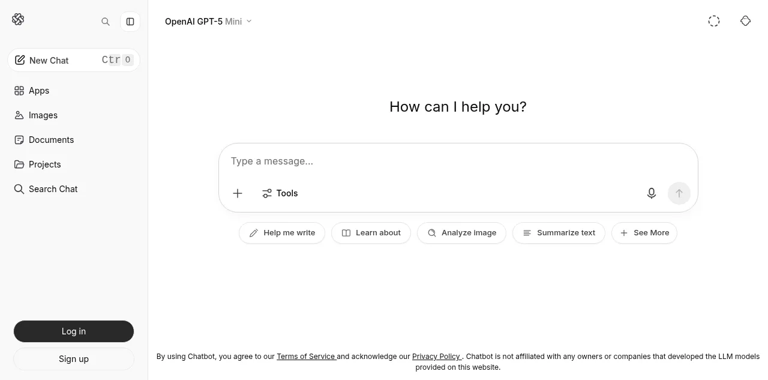Click the top-right badge icon
The height and width of the screenshot is (380, 768).
[746, 21]
